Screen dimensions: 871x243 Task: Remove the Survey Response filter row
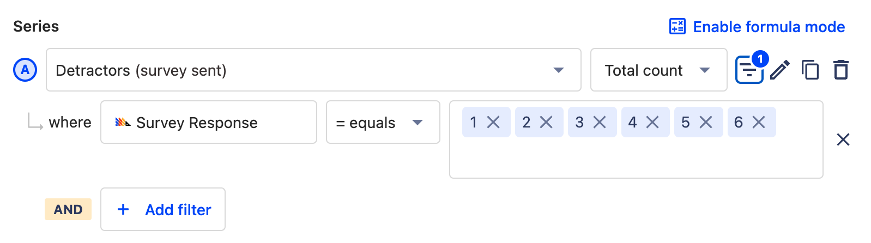tap(843, 140)
